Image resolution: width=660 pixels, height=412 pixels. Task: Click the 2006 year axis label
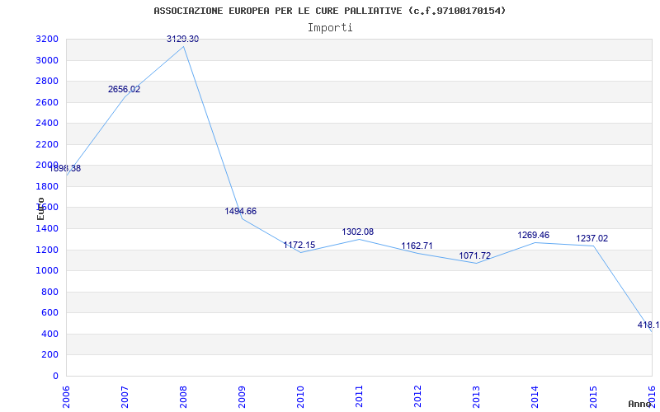point(66,396)
